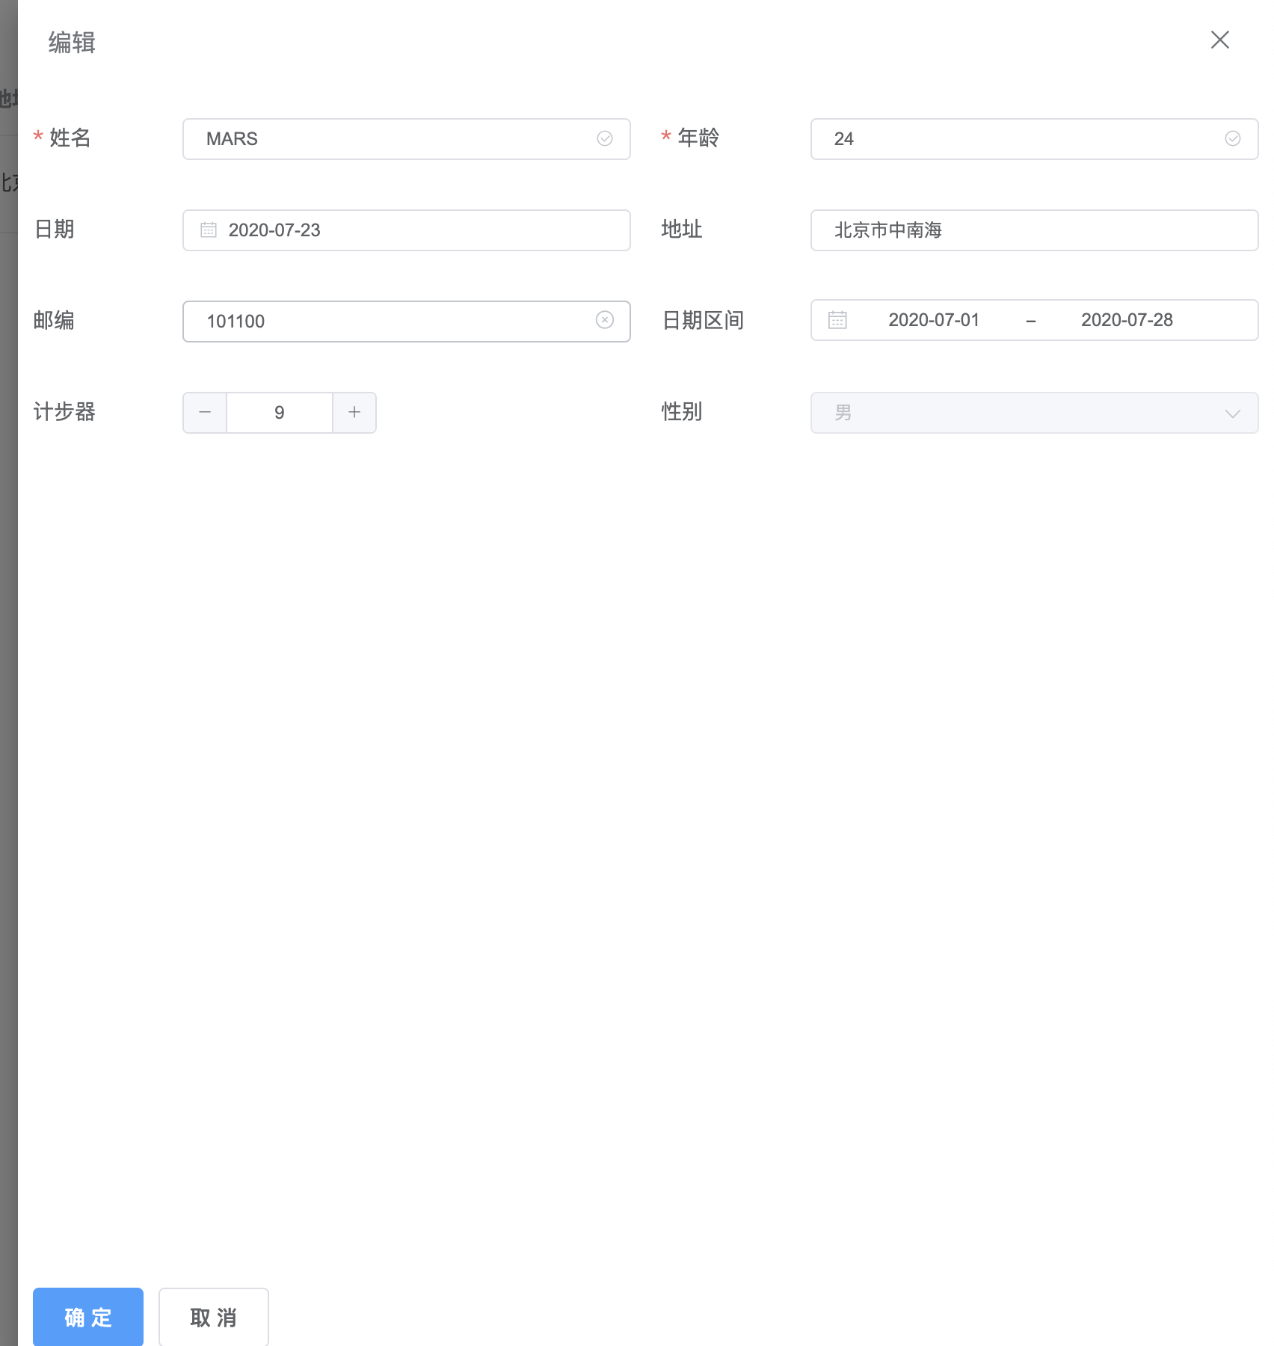
Task: Increase 计步器 with the plus button
Action: pyautogui.click(x=354, y=413)
